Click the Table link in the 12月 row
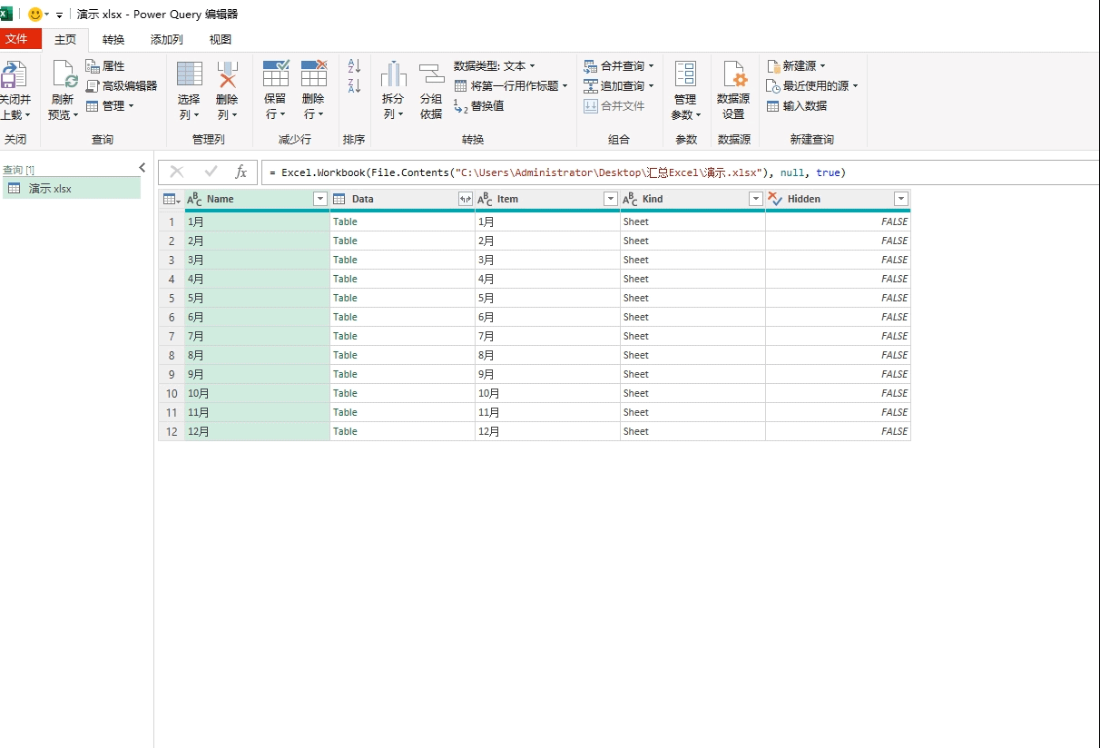The image size is (1100, 748). (345, 431)
